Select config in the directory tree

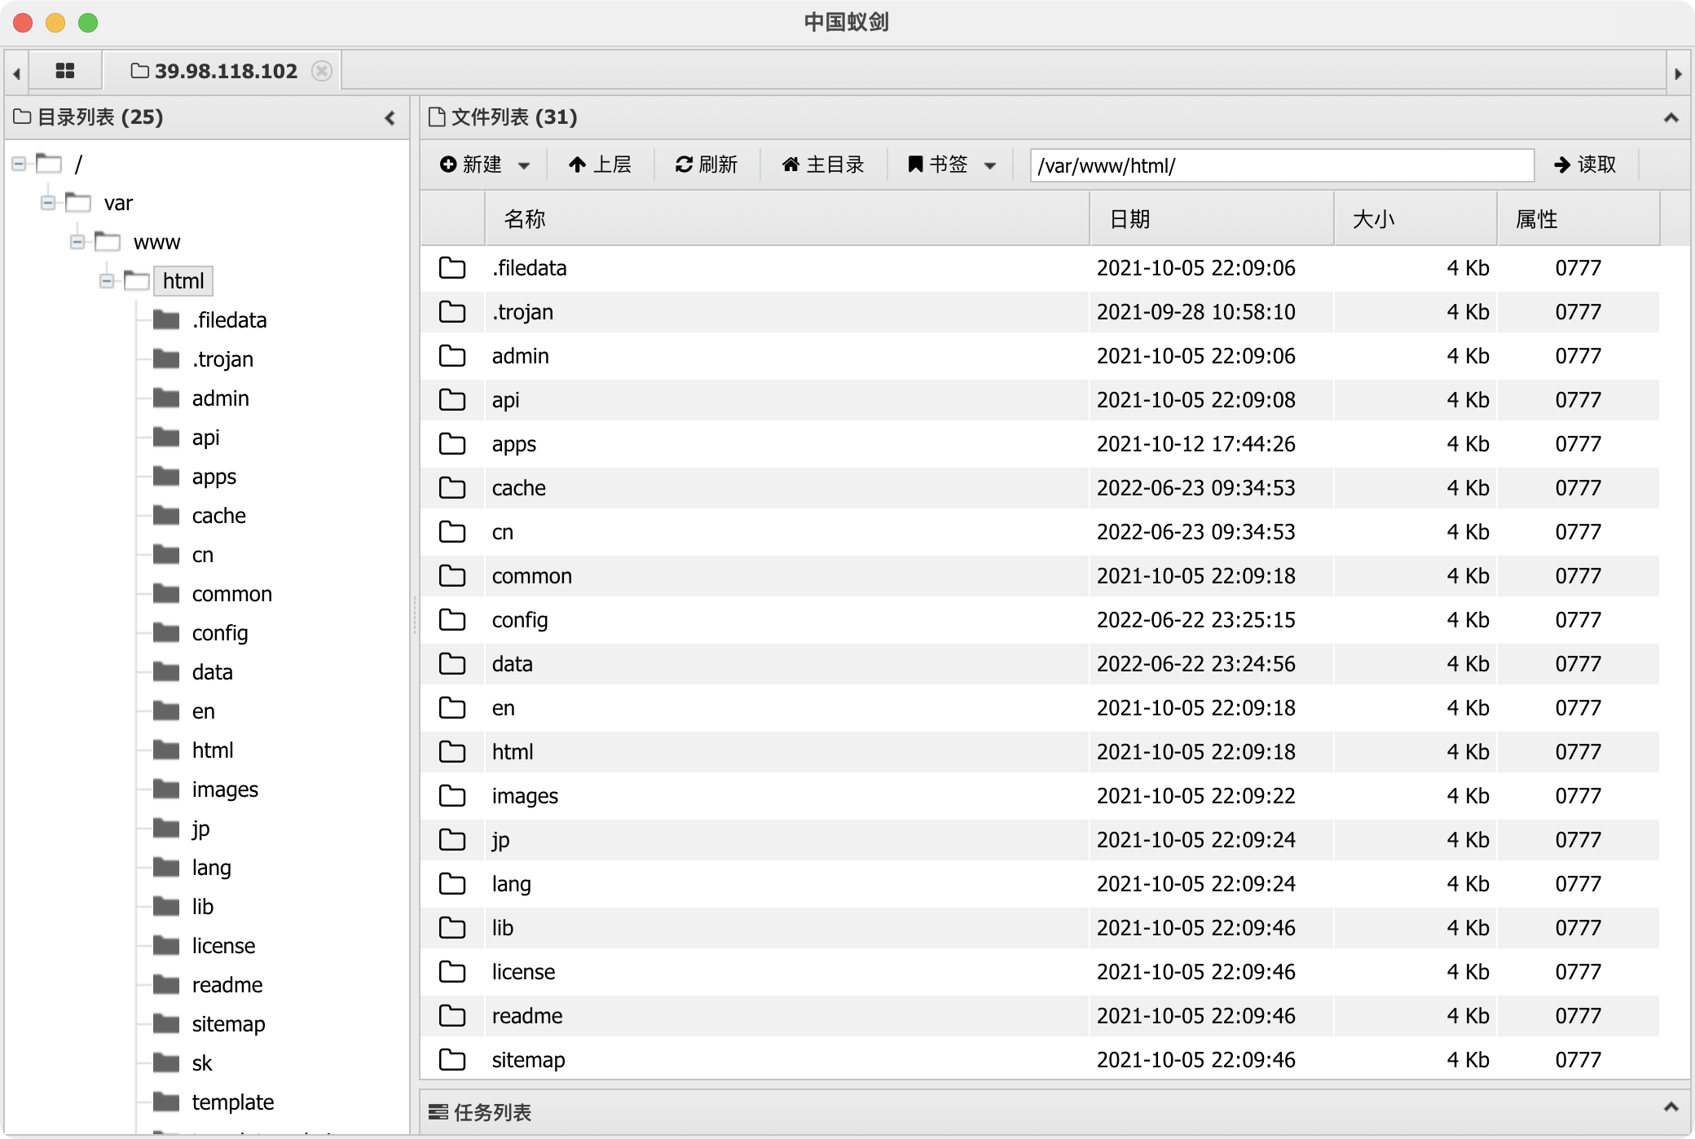(220, 633)
